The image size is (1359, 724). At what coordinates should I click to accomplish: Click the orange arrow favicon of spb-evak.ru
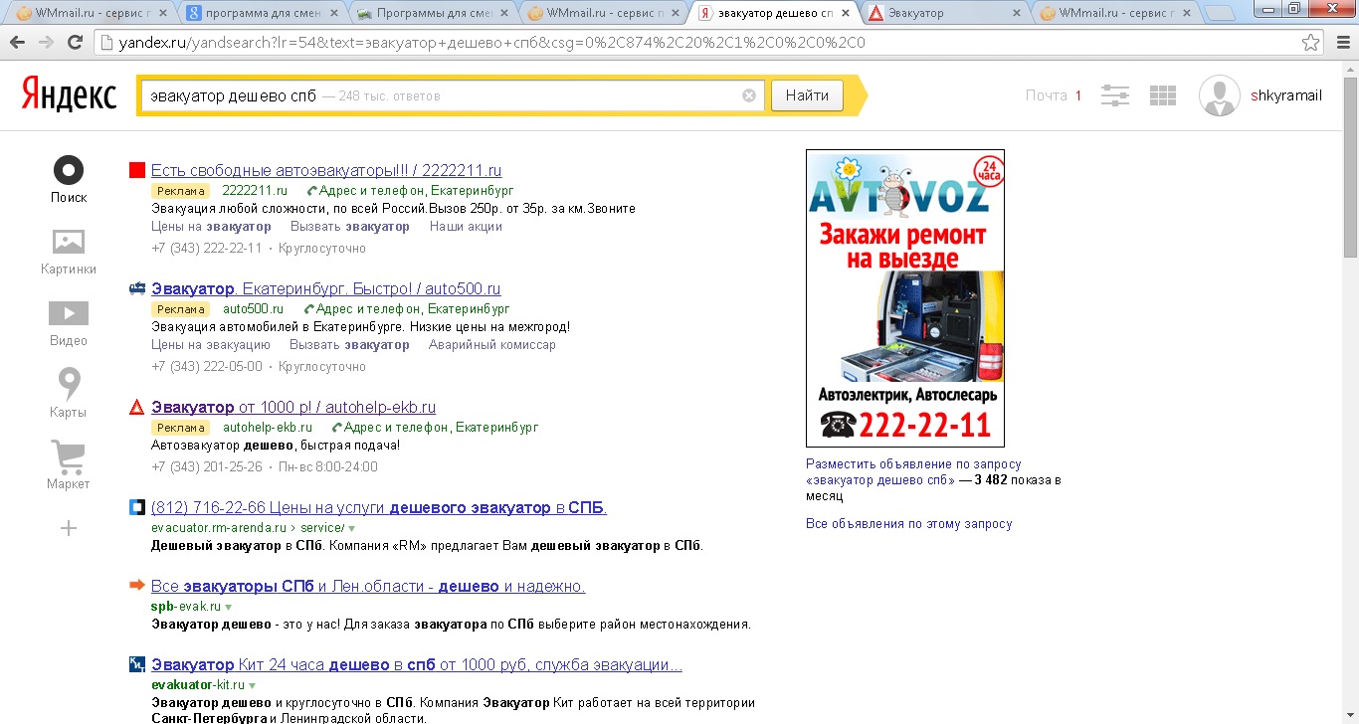[x=137, y=586]
